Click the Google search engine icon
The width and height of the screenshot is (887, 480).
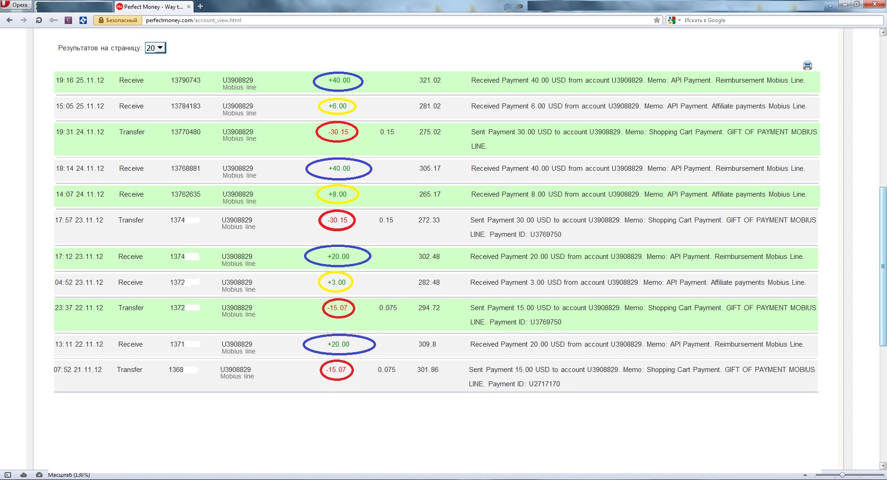click(x=672, y=20)
